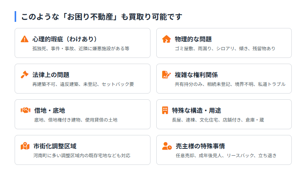Open the 法律上の問題 card title

click(x=51, y=75)
